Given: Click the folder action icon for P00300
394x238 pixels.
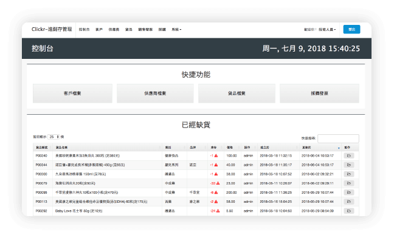Looking at the screenshot, I should click(x=349, y=174).
